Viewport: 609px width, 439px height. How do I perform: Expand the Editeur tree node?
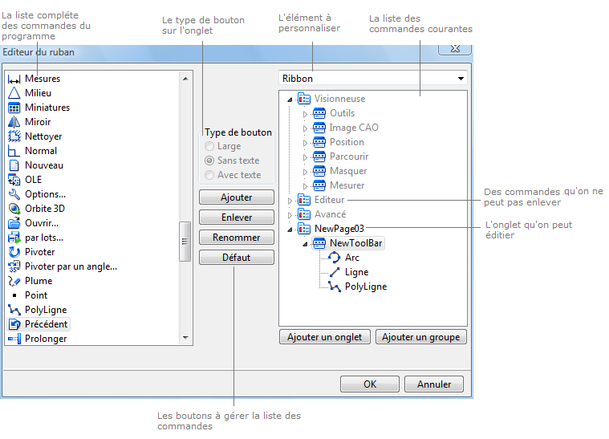pos(290,200)
